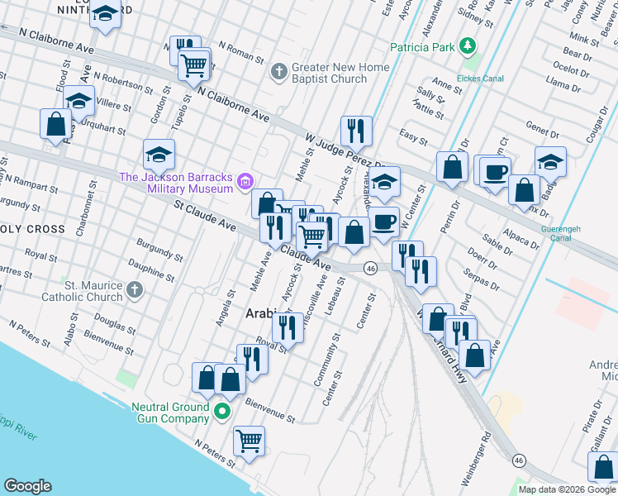Image resolution: width=618 pixels, height=496 pixels.
Task: Open the shopping bag marker near Urquhart St
Action: [x=56, y=124]
